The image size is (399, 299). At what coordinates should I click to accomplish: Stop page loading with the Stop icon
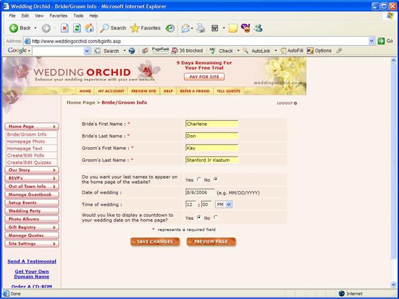[x=65, y=28]
